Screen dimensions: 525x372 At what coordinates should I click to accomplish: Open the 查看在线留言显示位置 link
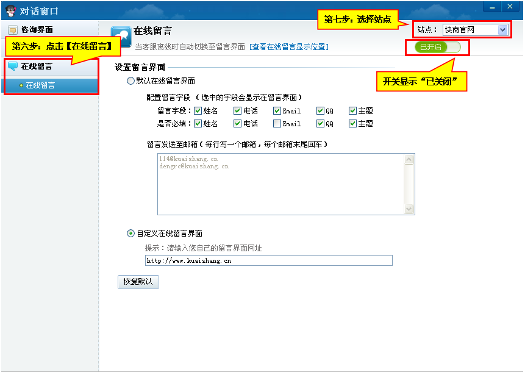click(288, 47)
